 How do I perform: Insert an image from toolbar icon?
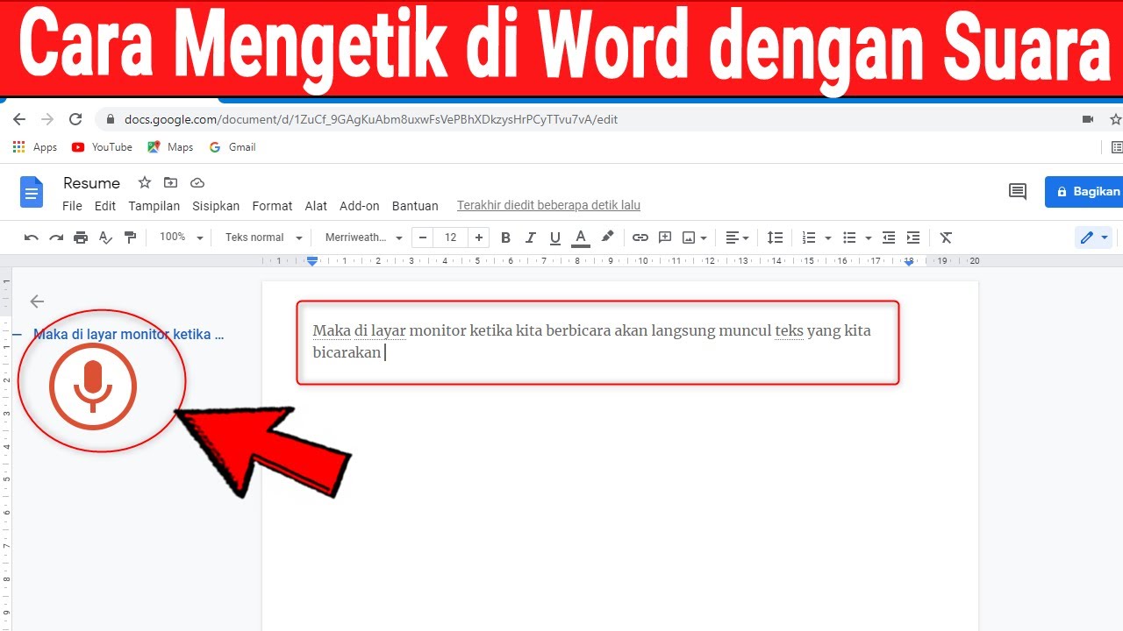(689, 238)
